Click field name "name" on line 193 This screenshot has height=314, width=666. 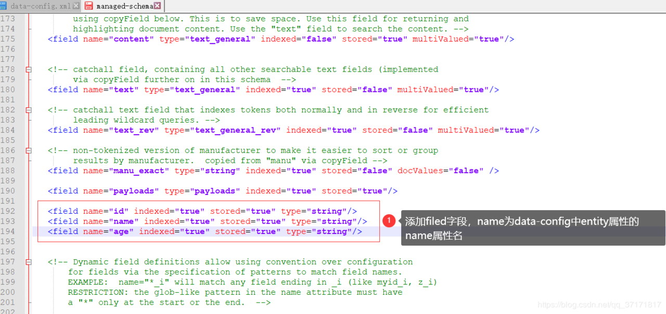124,221
